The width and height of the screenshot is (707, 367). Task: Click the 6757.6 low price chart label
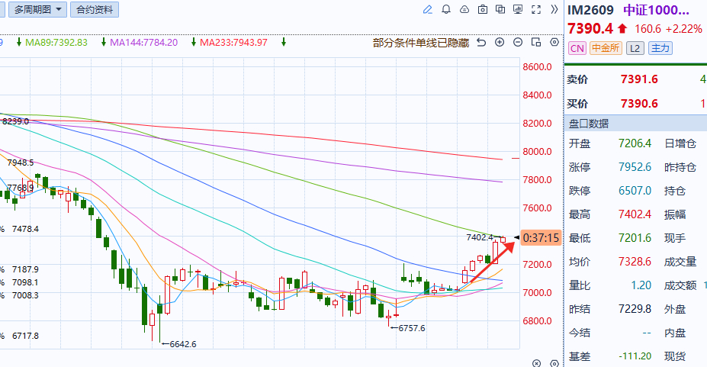coord(412,328)
